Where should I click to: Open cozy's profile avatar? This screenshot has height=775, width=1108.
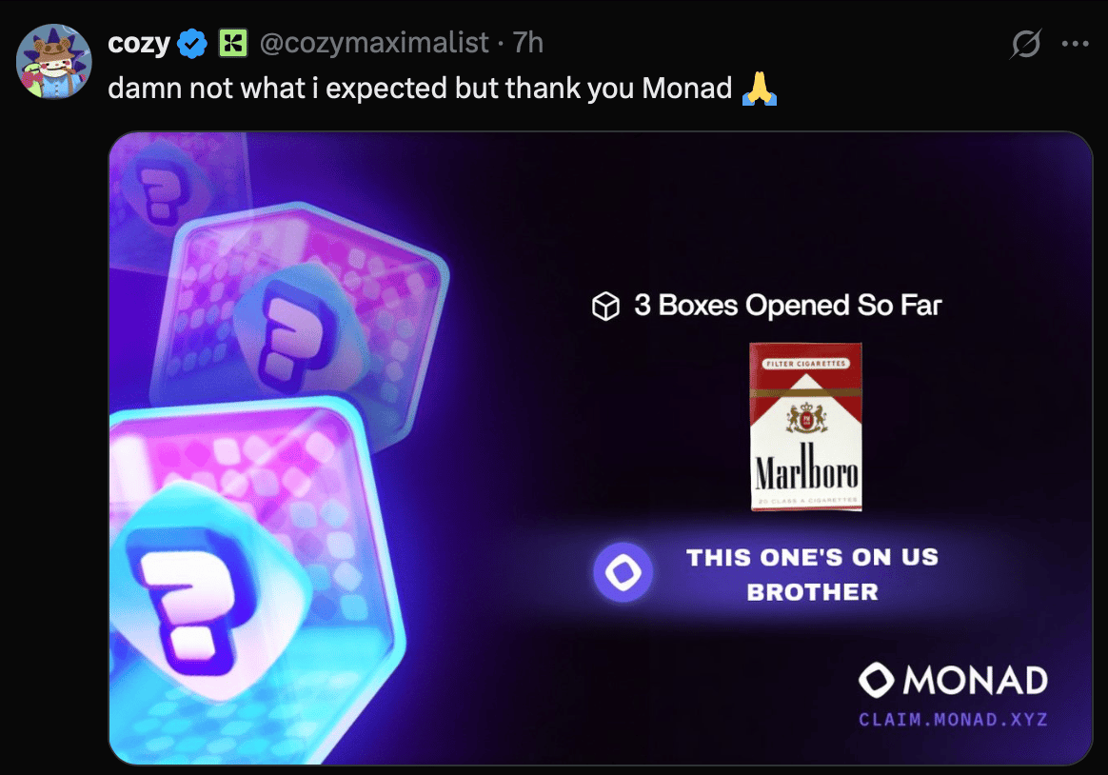click(x=53, y=62)
